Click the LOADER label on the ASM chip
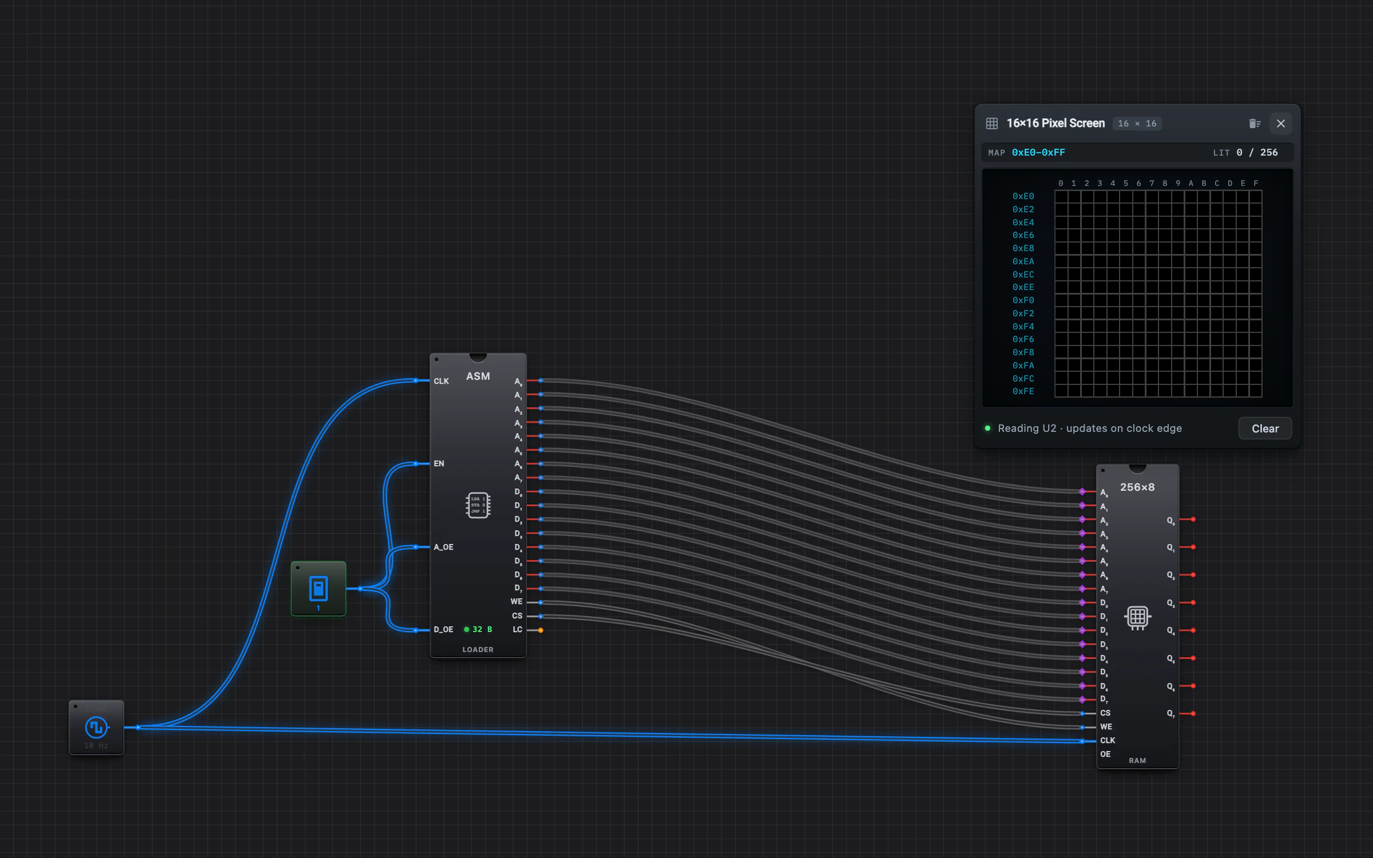This screenshot has width=1373, height=858. pos(478,650)
